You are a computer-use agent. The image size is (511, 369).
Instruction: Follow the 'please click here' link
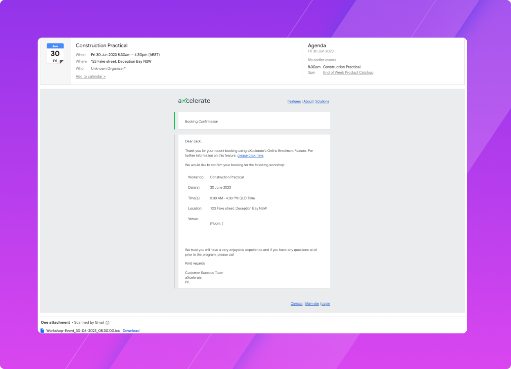[x=250, y=155]
